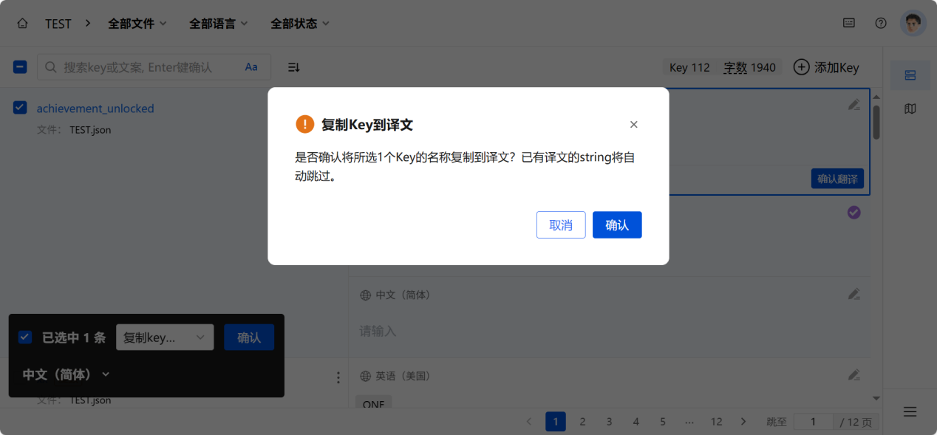
Task: Go to home via house icon
Action: 22,24
